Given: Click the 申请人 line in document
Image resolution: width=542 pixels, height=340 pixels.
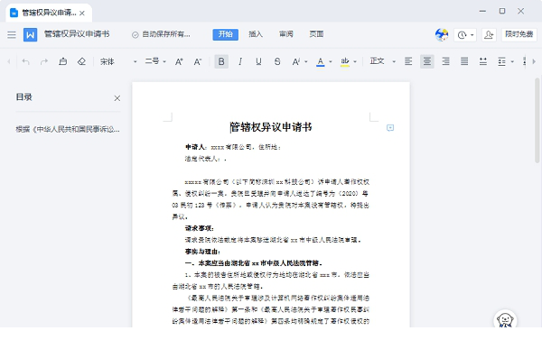Looking at the screenshot, I should click(x=233, y=147).
